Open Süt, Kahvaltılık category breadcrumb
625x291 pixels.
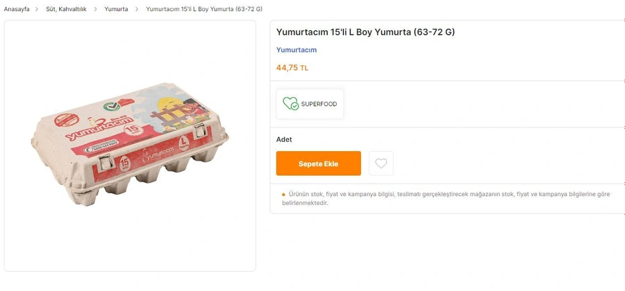coord(66,9)
